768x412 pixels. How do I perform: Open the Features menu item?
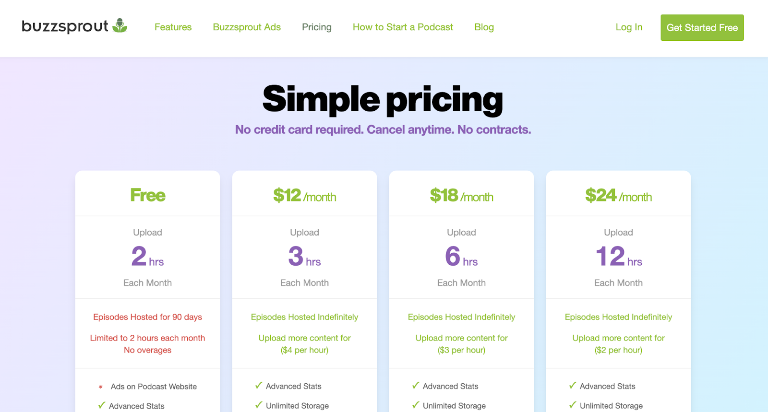(173, 27)
